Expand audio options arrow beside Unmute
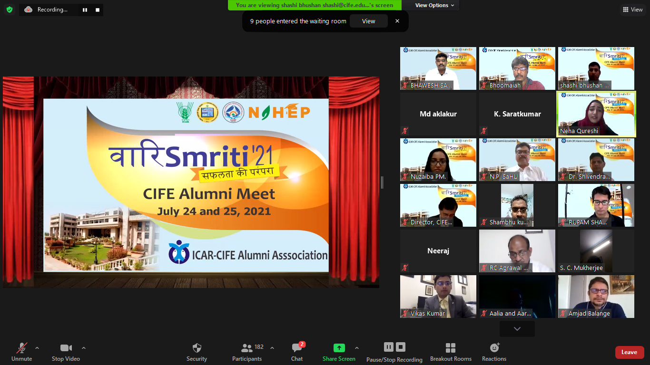This screenshot has width=650, height=365. point(37,348)
